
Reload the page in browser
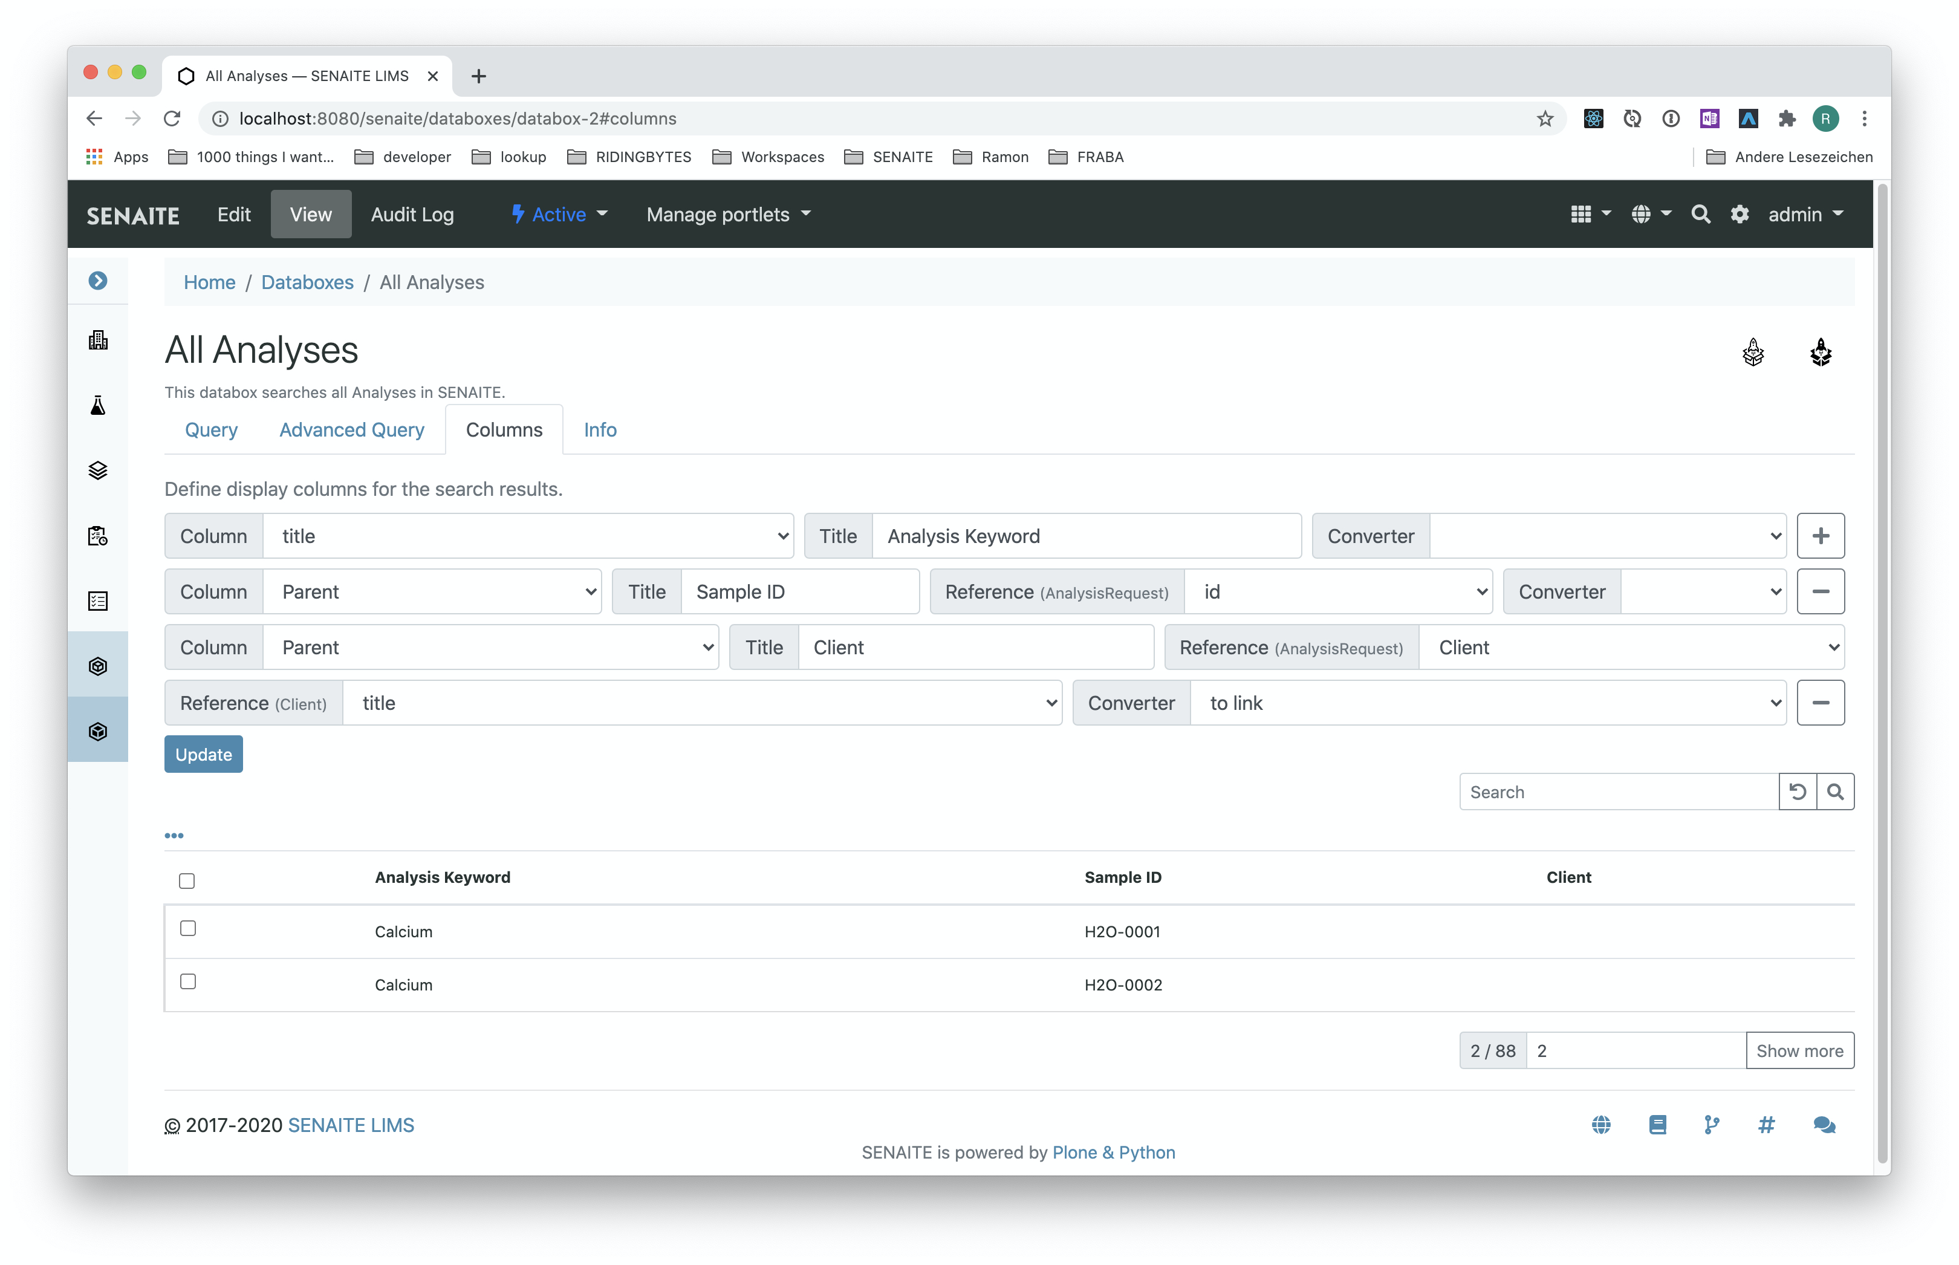[x=172, y=119]
